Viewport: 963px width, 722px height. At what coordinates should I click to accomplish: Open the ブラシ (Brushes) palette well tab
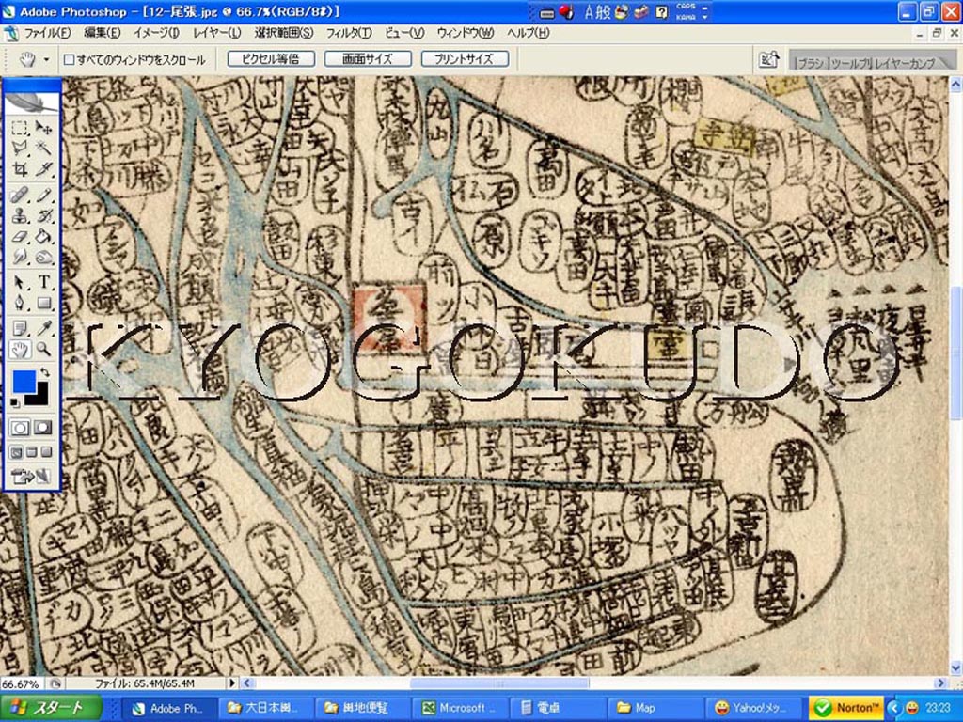(810, 63)
